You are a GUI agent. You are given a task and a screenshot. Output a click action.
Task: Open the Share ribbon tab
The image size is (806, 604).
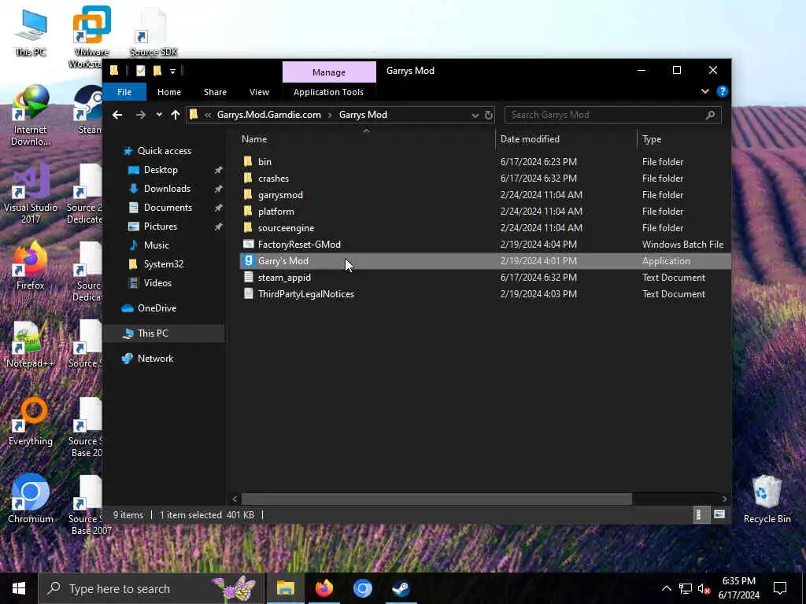(215, 92)
